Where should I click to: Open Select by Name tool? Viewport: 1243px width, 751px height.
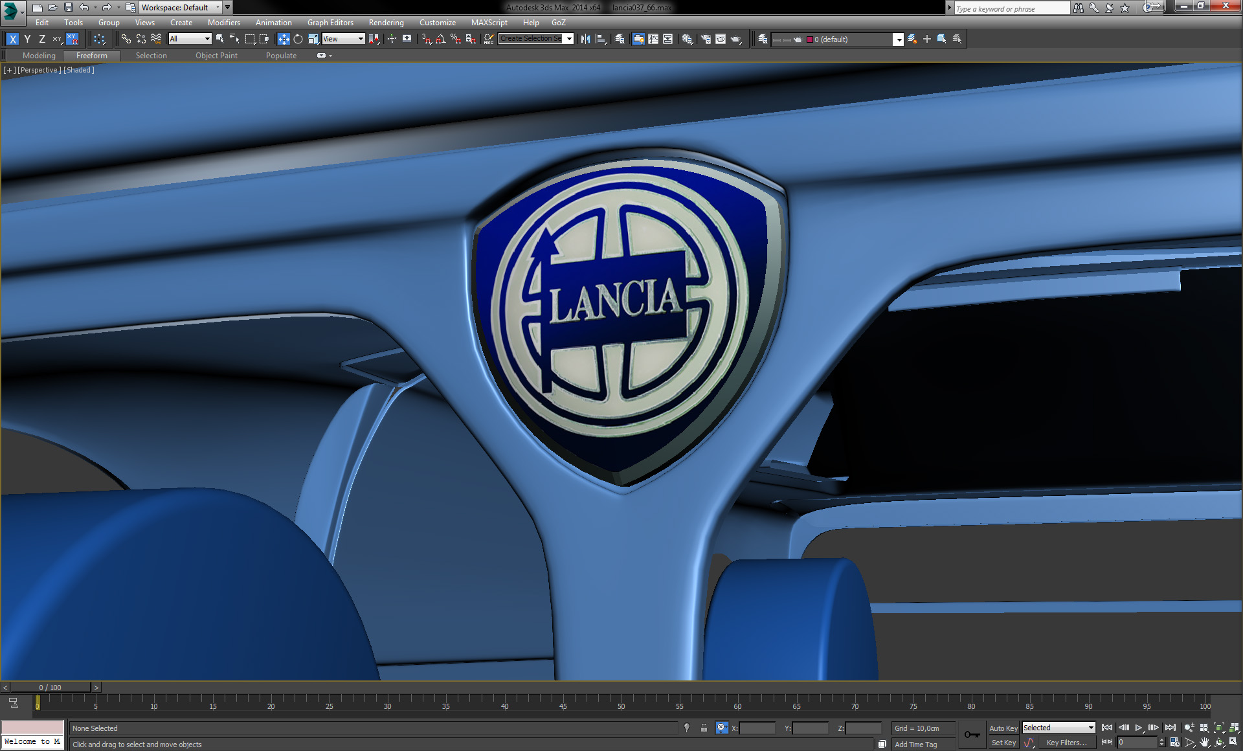point(234,39)
